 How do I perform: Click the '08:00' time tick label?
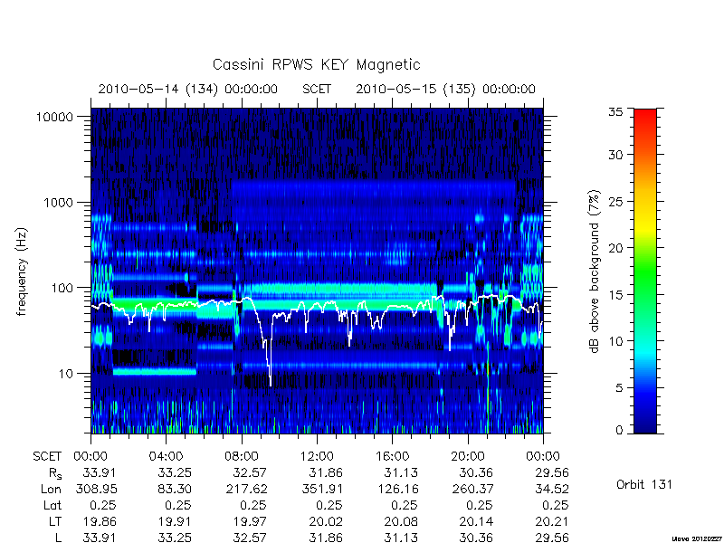pyautogui.click(x=242, y=457)
